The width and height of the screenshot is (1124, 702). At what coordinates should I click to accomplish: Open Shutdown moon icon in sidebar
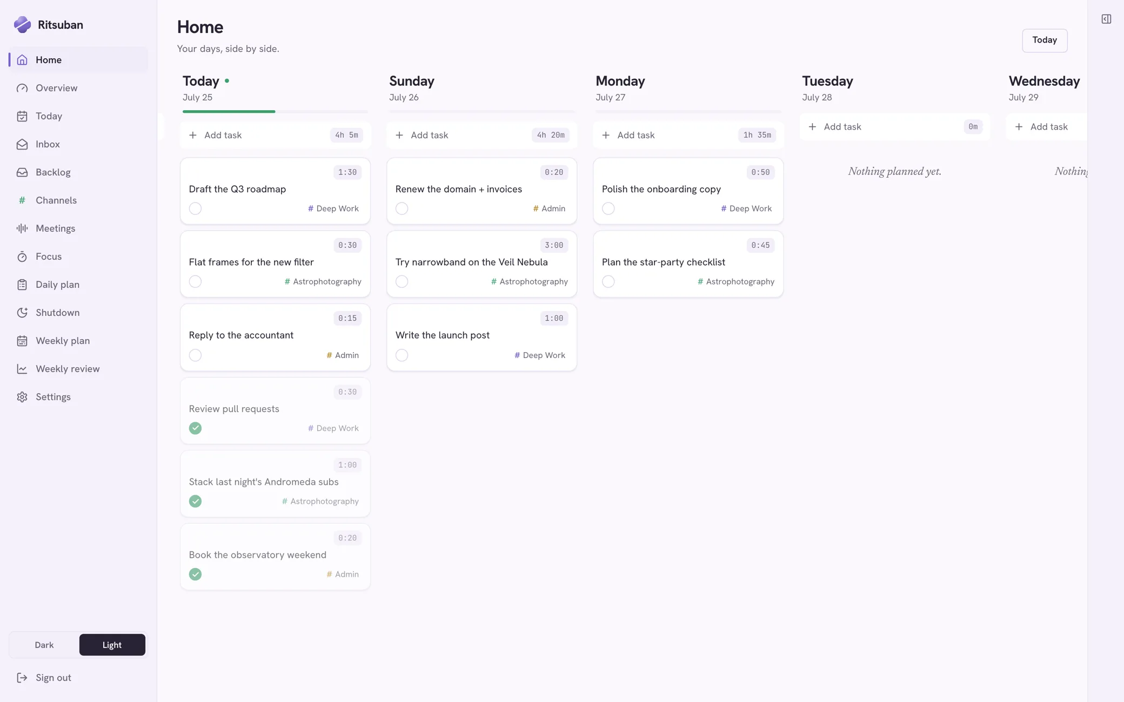[x=22, y=313]
